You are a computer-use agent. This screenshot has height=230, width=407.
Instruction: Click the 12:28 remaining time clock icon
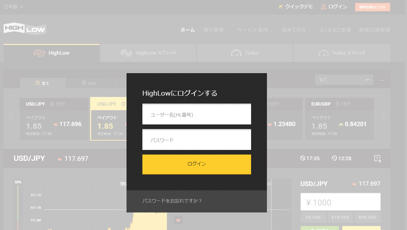click(334, 158)
